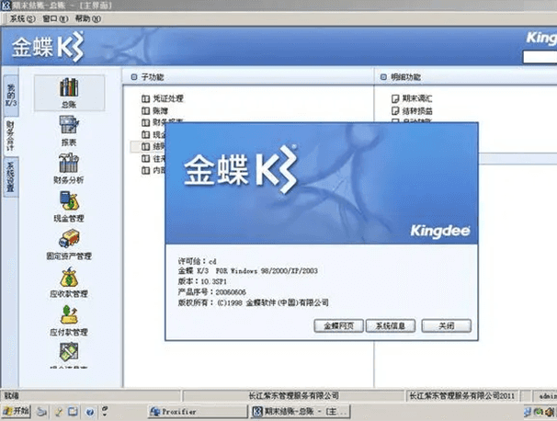557x421 pixels.
Task: Collapse the 明细功能 panel header
Action: [383, 76]
